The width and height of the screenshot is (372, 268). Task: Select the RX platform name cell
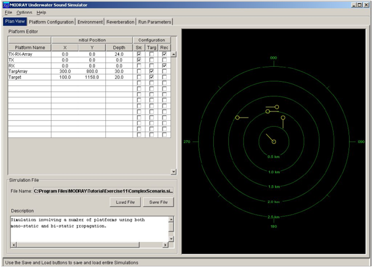pos(30,66)
